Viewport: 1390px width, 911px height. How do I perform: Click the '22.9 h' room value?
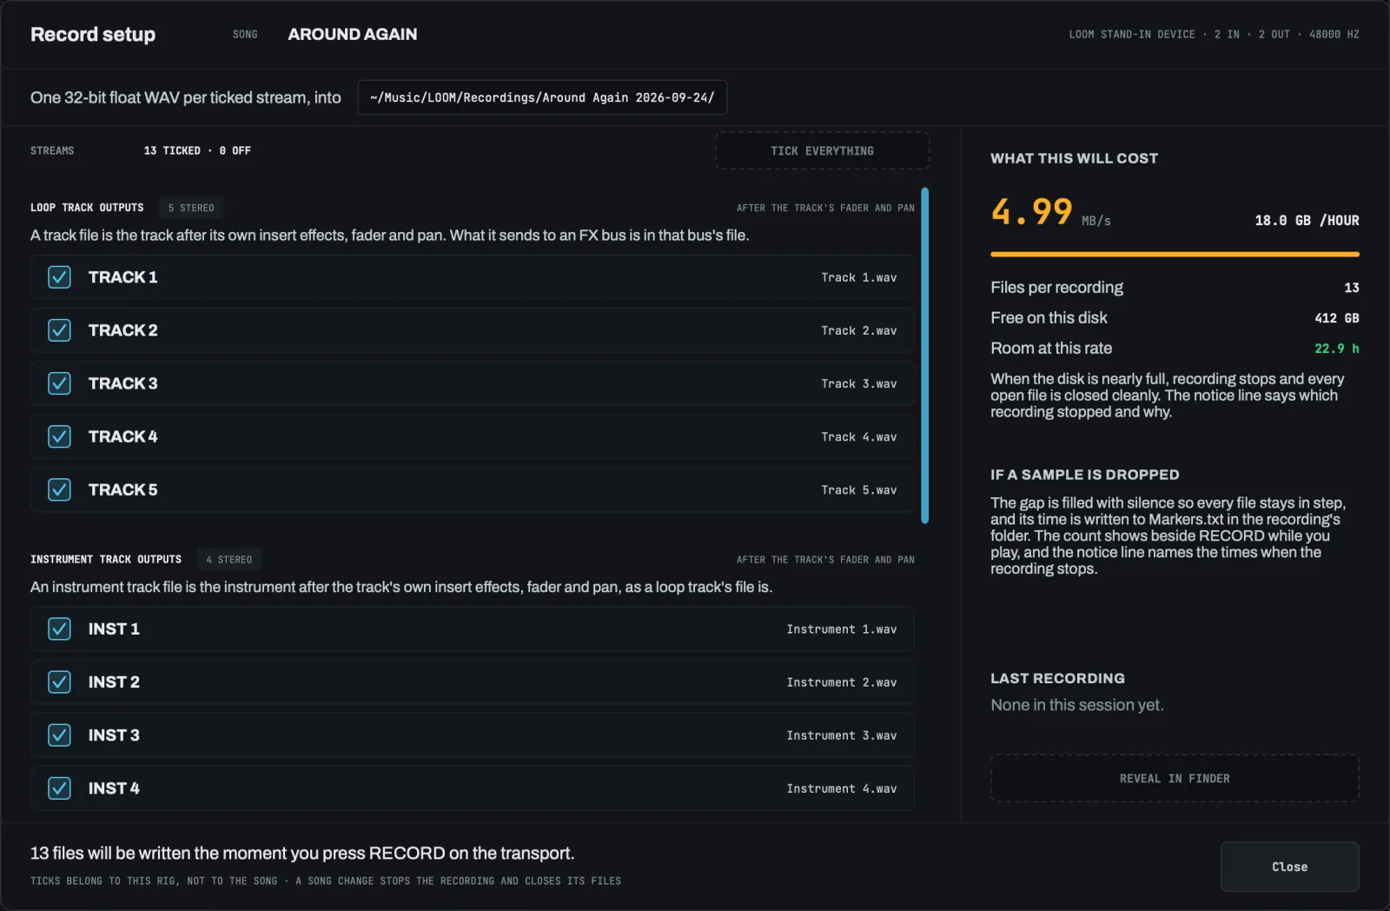(1336, 349)
